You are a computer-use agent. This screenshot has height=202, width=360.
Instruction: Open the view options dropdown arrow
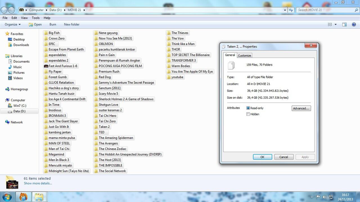(336, 24)
